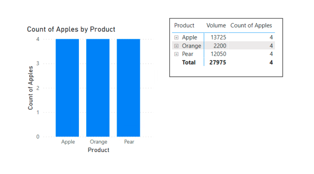
Task: Click the chart title Count of Apples by Product
Action: point(71,29)
